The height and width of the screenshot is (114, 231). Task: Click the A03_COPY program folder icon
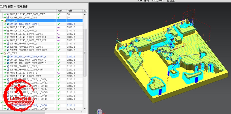tap(5, 53)
